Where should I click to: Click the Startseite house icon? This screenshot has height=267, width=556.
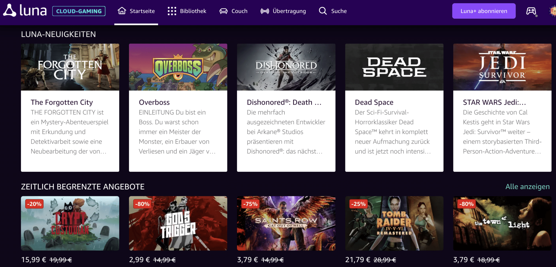(122, 11)
